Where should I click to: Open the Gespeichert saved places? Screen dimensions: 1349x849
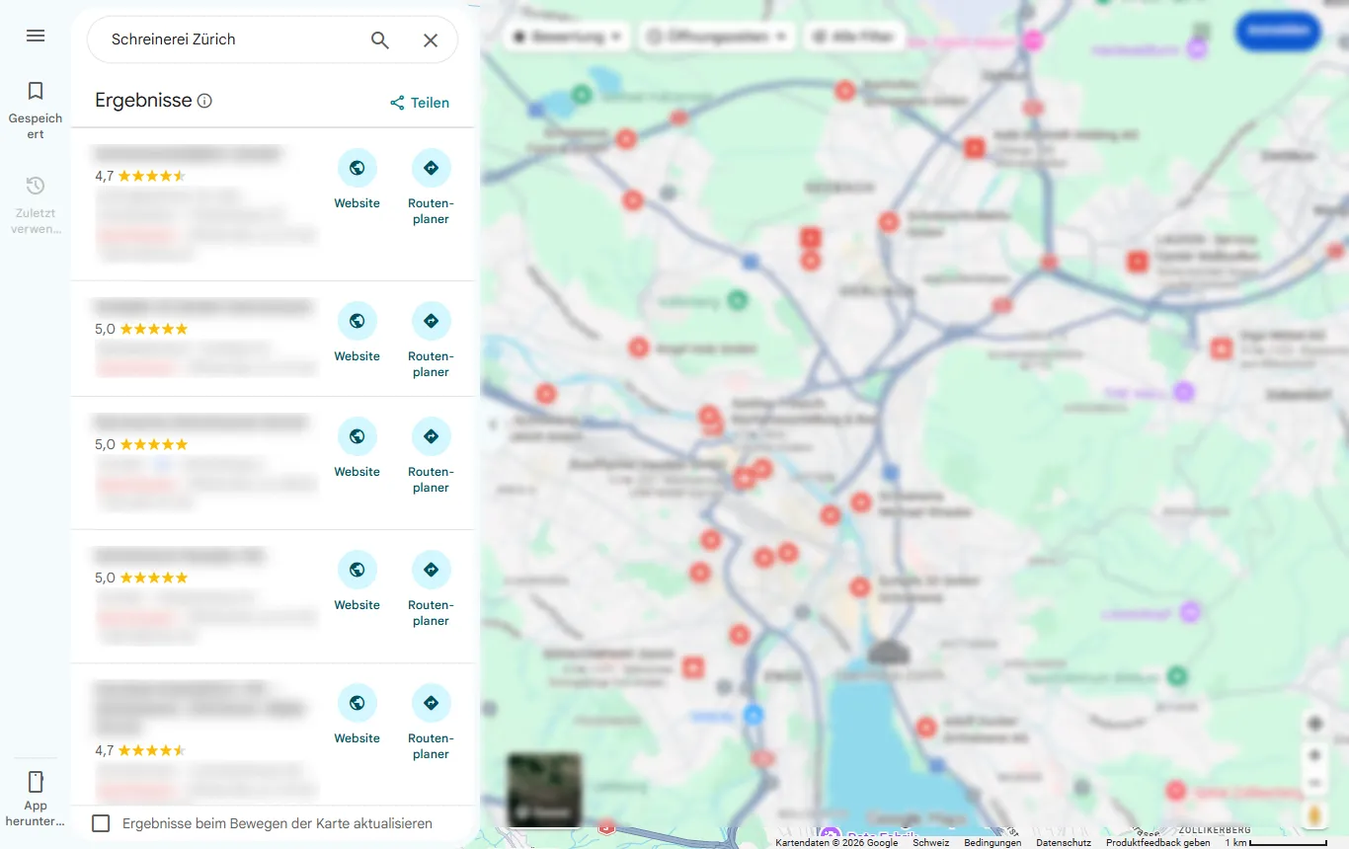36,110
